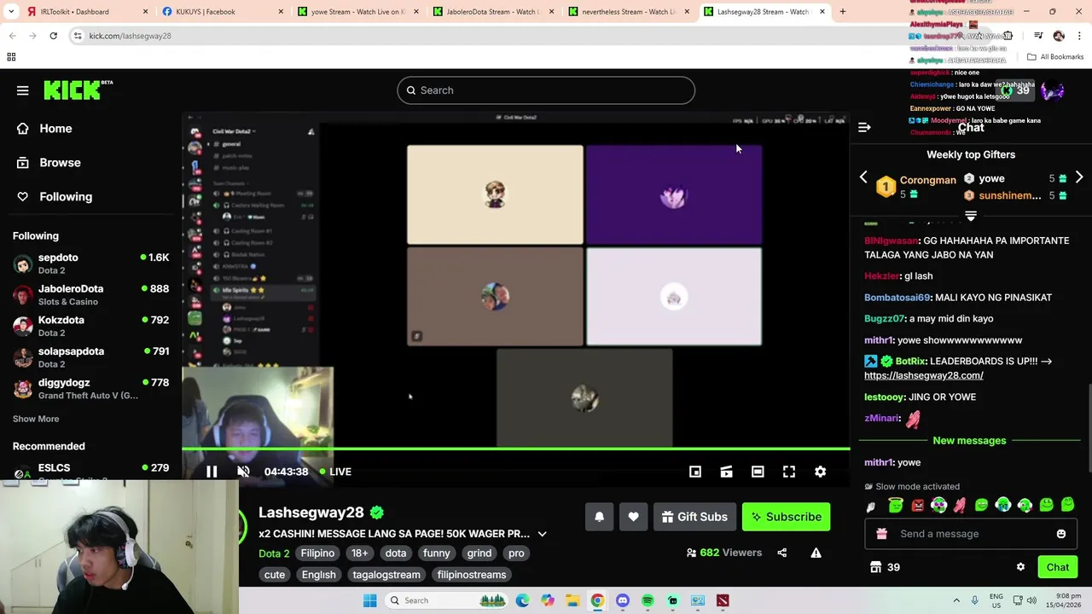Select the 18+ tag
Screen dimensions: 1092x614
[x=360, y=553]
